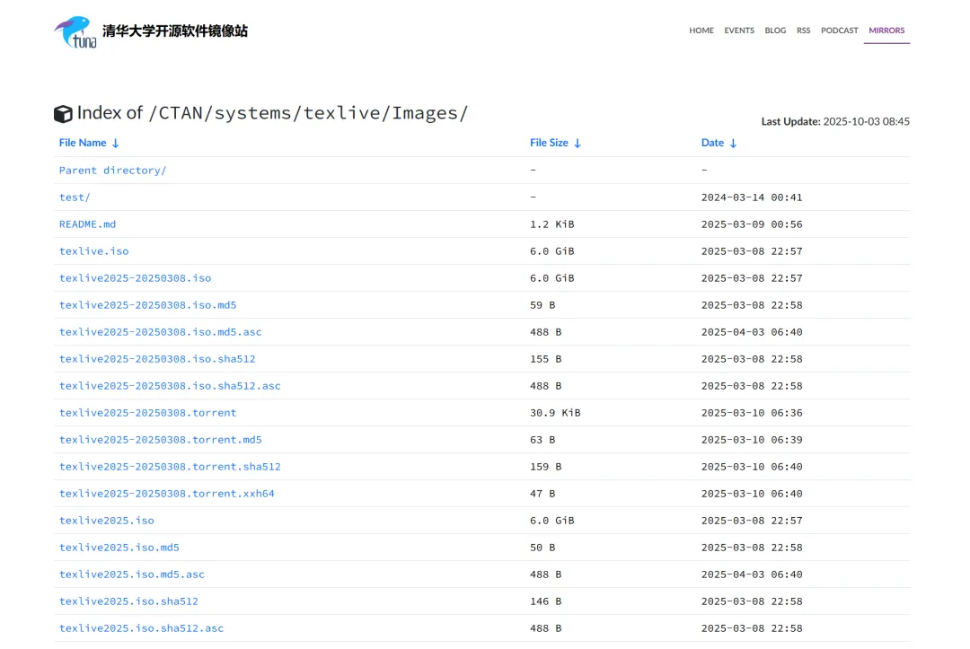Open texlive2025.iso.sha512

click(x=128, y=601)
